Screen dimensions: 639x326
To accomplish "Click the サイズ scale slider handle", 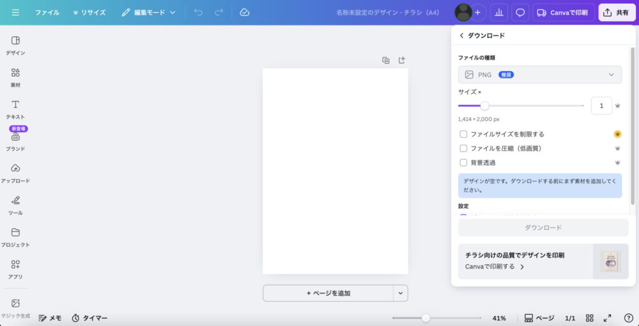I will 484,106.
